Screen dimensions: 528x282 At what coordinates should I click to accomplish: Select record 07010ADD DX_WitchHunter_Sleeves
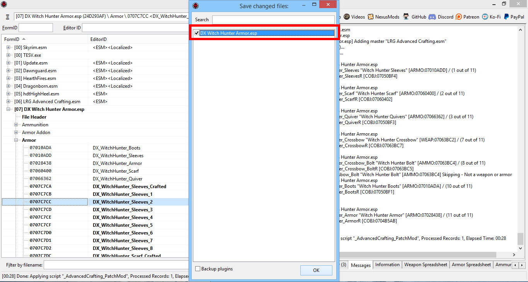coord(95,156)
